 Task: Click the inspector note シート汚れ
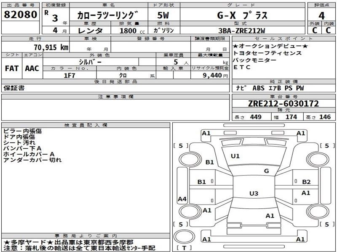pyautogui.click(x=19, y=142)
